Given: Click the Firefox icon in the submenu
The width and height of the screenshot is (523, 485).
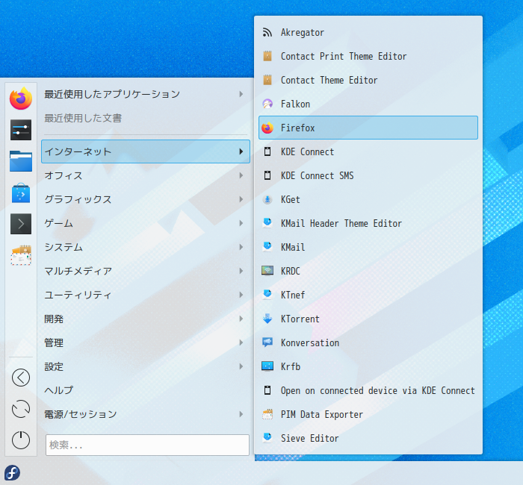Looking at the screenshot, I should click(x=267, y=128).
